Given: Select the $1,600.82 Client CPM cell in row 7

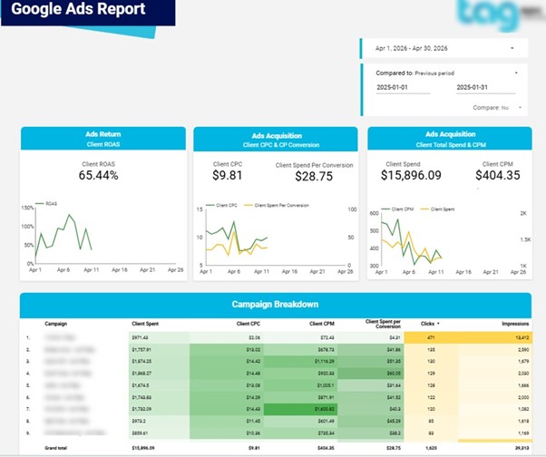Looking at the screenshot, I should click(300, 409).
